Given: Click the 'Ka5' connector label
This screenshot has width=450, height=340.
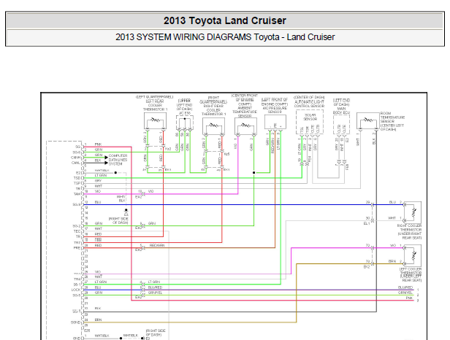Looking at the screenshot, I should click(x=226, y=154).
